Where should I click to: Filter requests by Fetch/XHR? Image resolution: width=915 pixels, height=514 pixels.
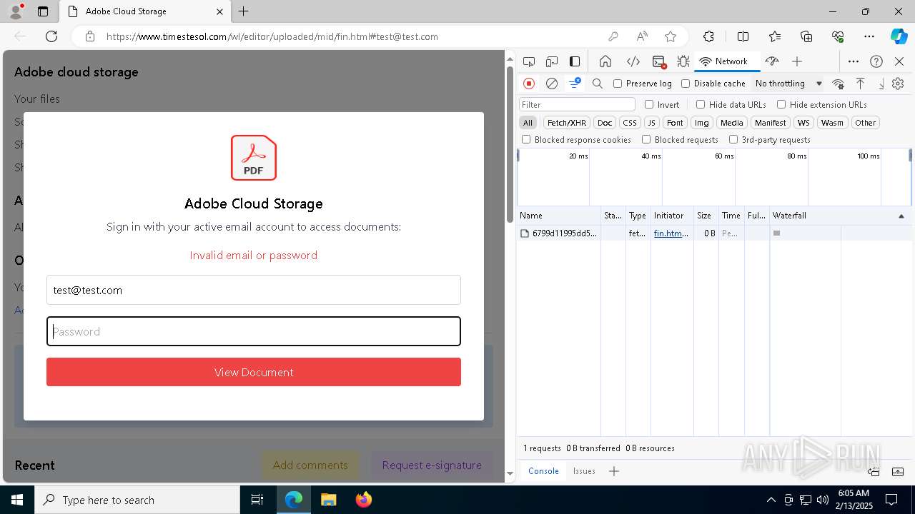point(567,123)
